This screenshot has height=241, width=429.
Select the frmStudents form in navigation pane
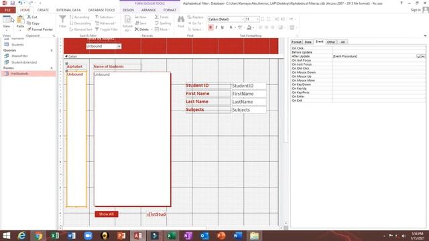[28, 74]
